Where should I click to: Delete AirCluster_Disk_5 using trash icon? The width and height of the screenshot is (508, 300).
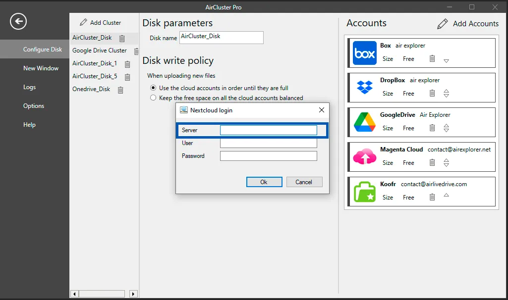coord(127,77)
